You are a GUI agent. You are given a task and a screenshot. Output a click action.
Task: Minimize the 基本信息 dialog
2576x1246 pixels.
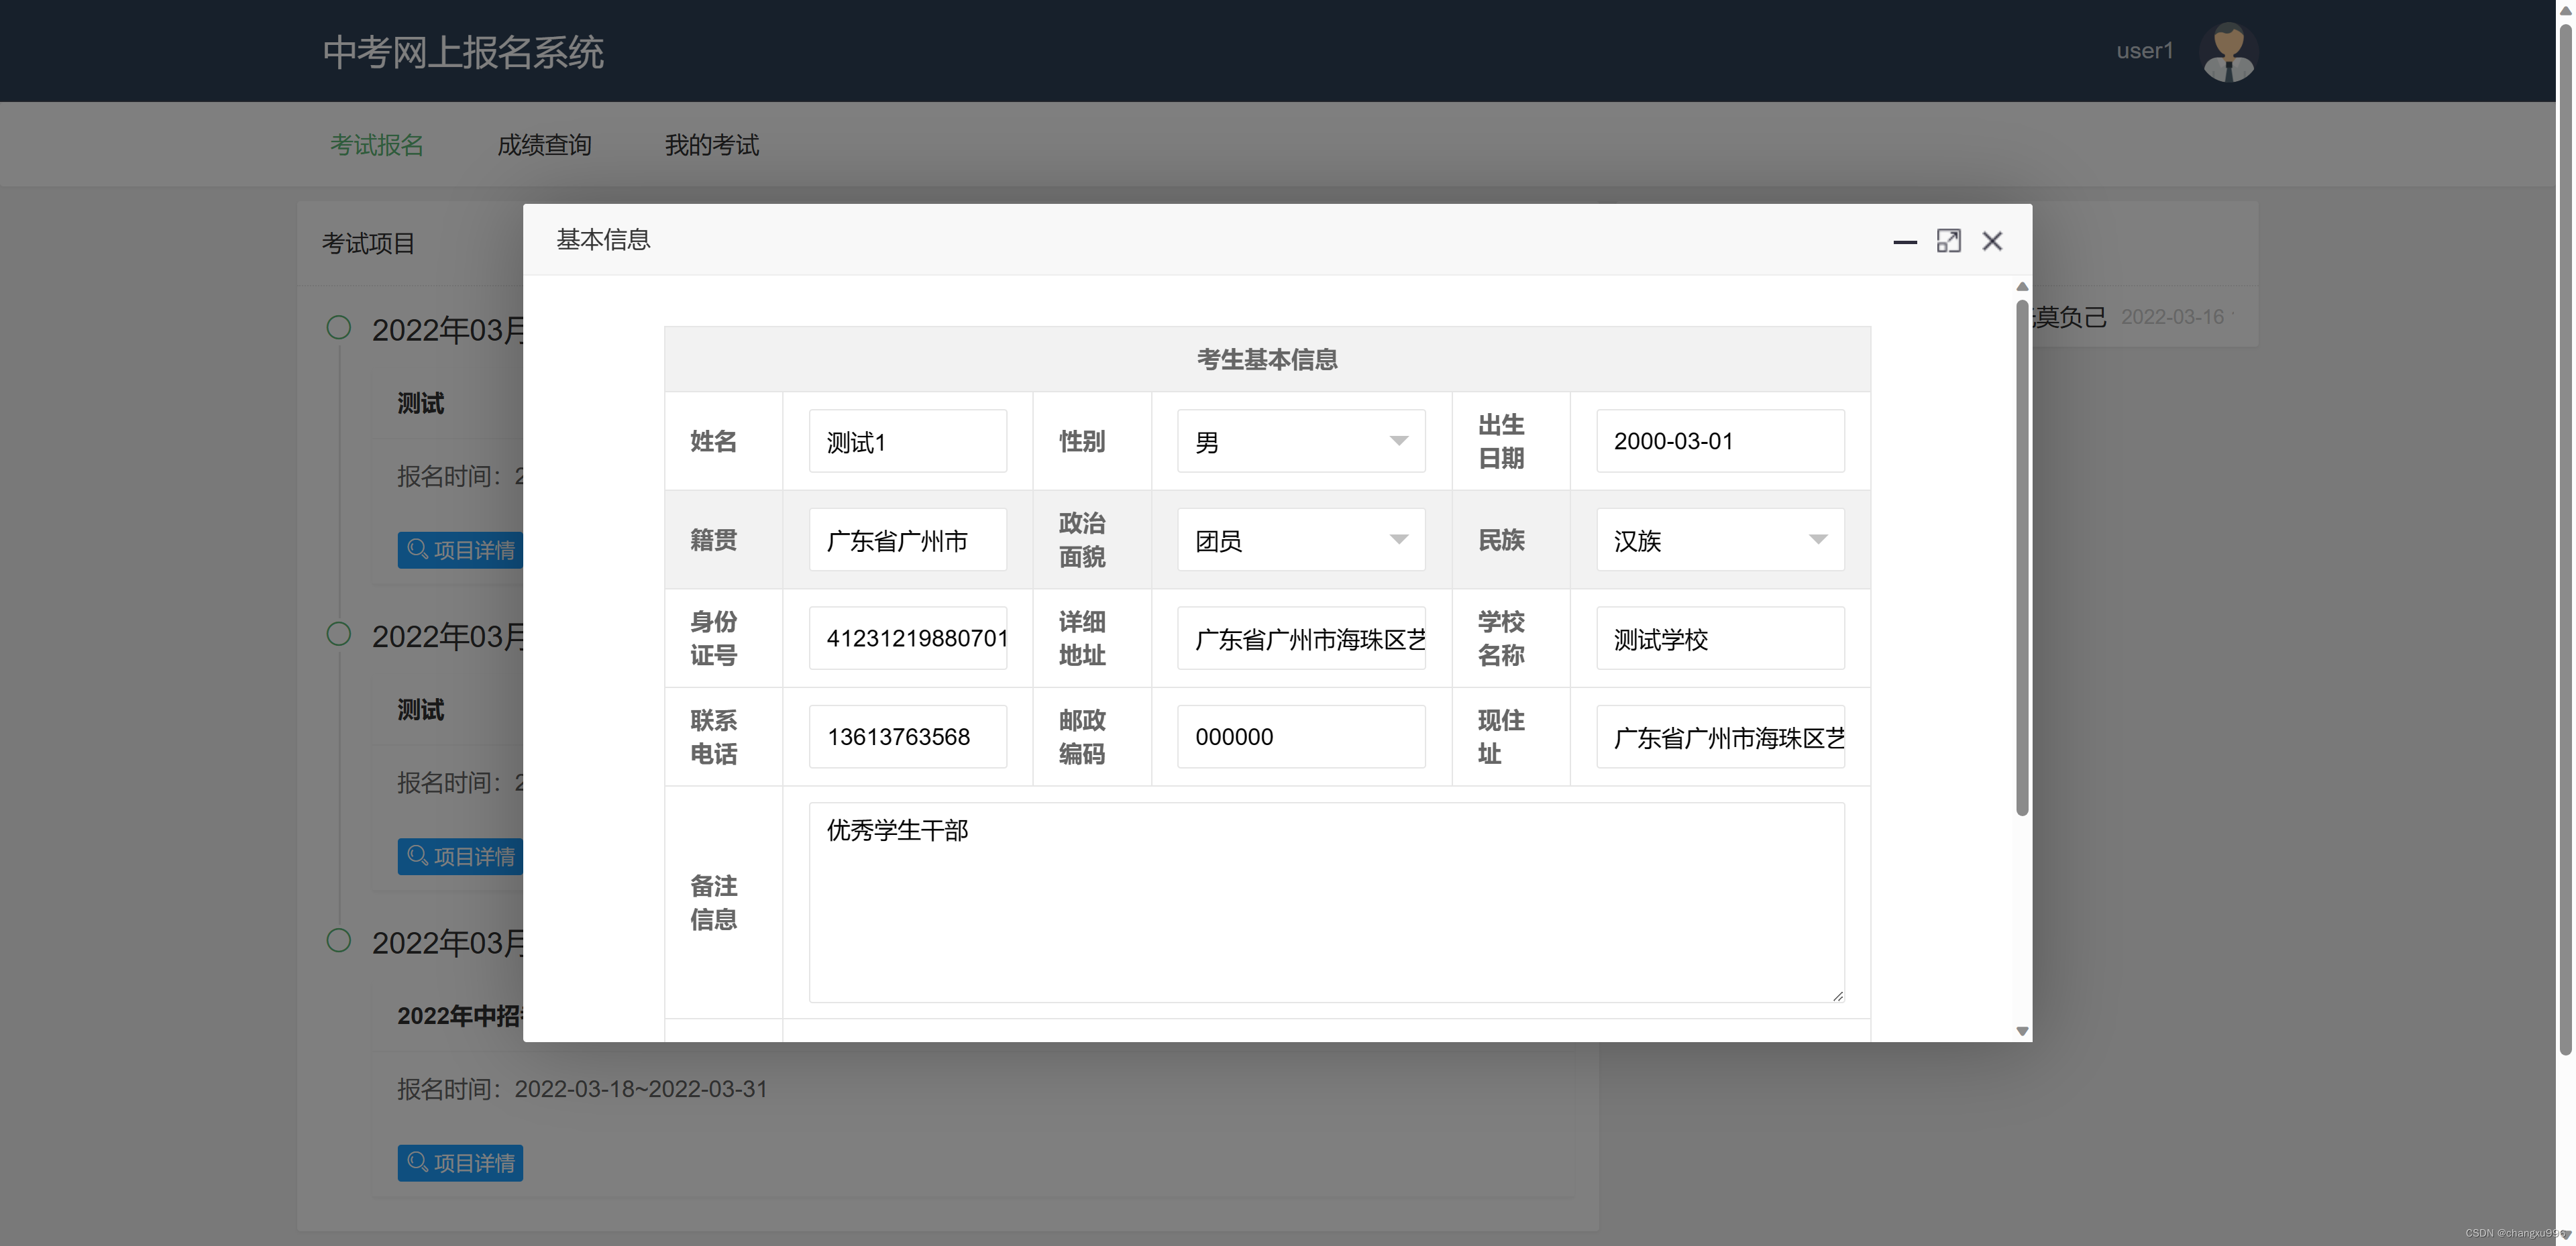coord(1904,242)
